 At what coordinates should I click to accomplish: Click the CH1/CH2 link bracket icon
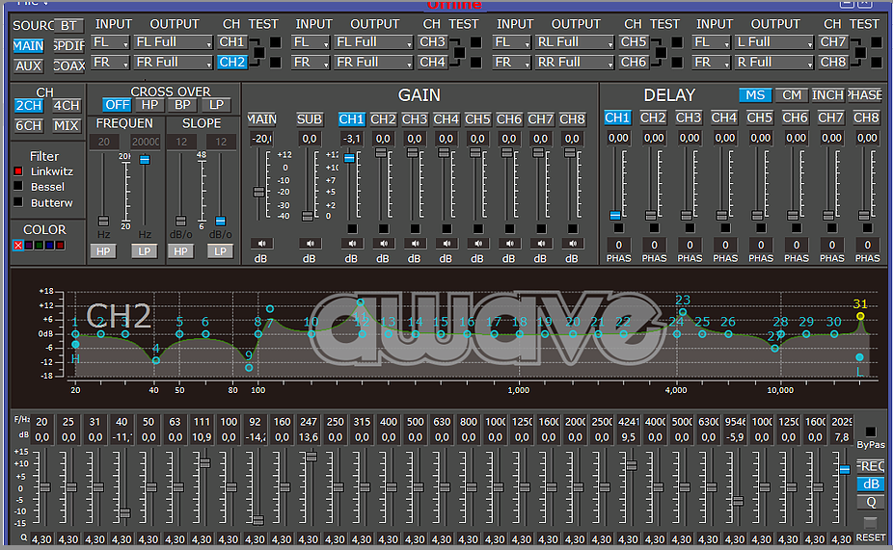point(258,52)
